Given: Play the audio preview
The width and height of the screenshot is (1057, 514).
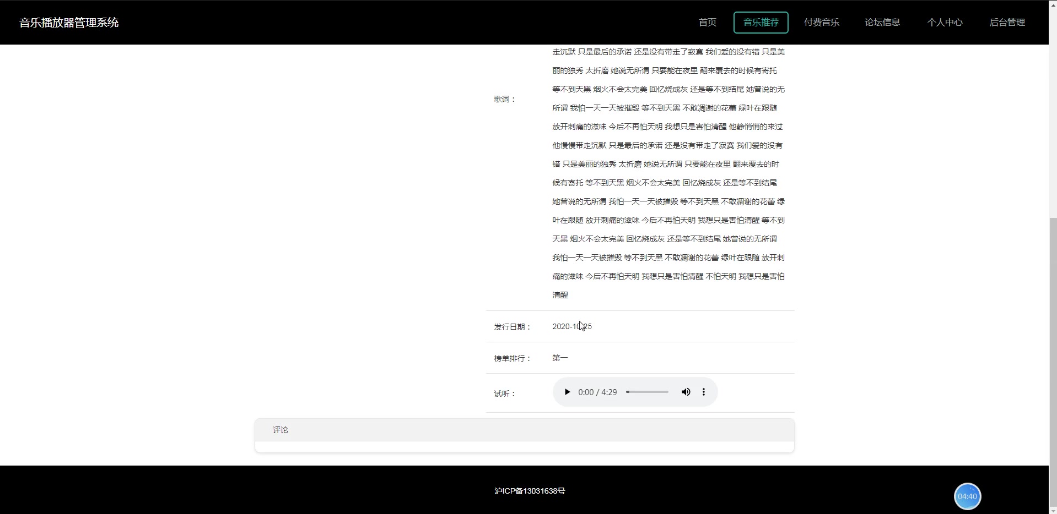Looking at the screenshot, I should click(567, 392).
